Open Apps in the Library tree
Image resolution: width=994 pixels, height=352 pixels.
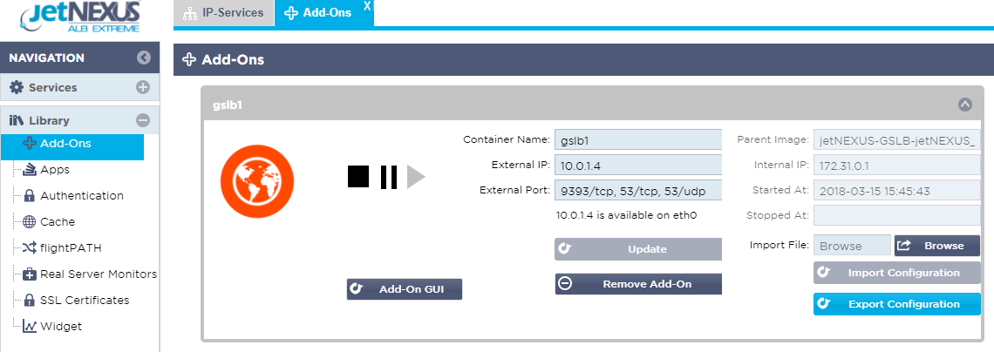(55, 170)
